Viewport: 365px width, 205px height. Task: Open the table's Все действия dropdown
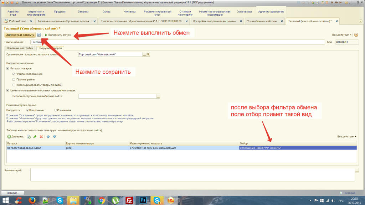[346, 137]
